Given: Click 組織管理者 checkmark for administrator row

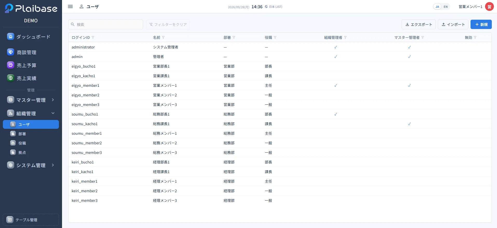Looking at the screenshot, I should point(336,47).
